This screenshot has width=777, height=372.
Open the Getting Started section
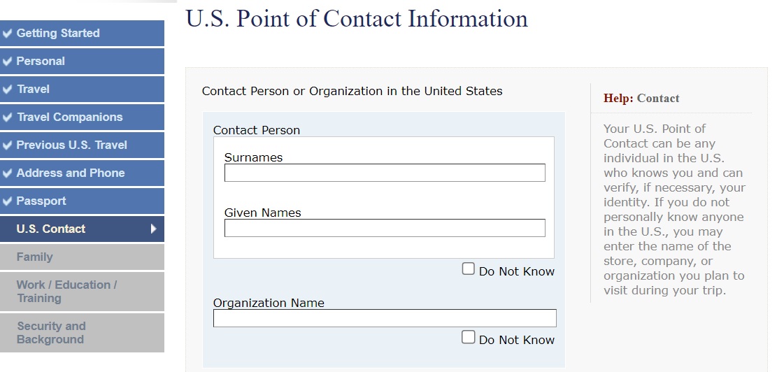(58, 33)
